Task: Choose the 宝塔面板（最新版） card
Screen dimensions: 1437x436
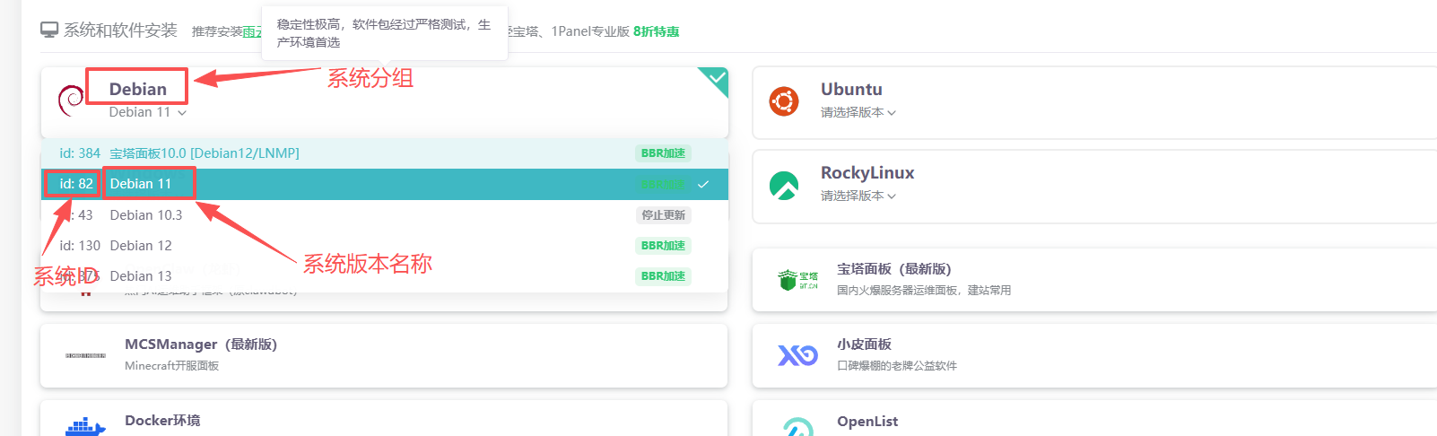Action: 1094,280
